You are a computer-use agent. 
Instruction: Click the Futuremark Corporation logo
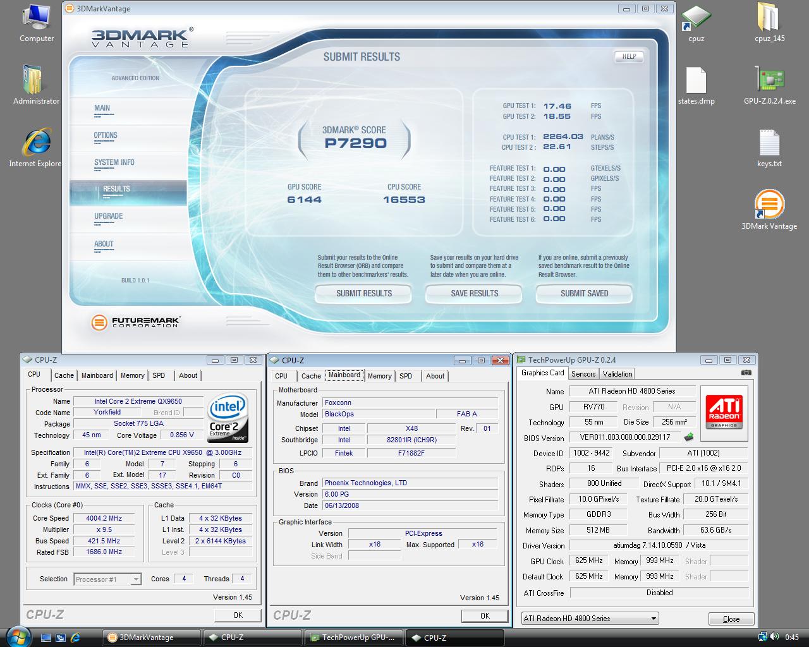pos(135,322)
